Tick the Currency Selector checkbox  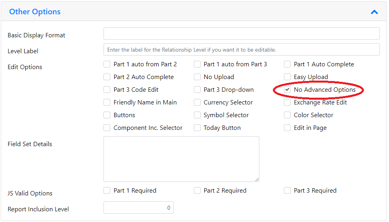pyautogui.click(x=197, y=102)
